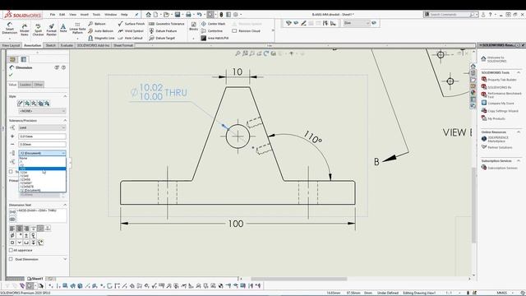Insert a Datum Target
The width and height of the screenshot is (526, 296).
click(x=162, y=38)
